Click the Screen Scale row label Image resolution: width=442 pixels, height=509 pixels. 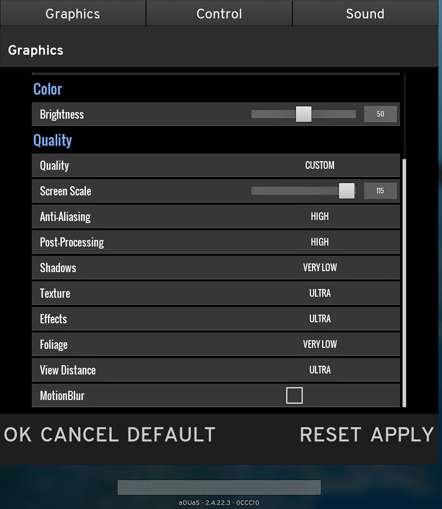(66, 191)
